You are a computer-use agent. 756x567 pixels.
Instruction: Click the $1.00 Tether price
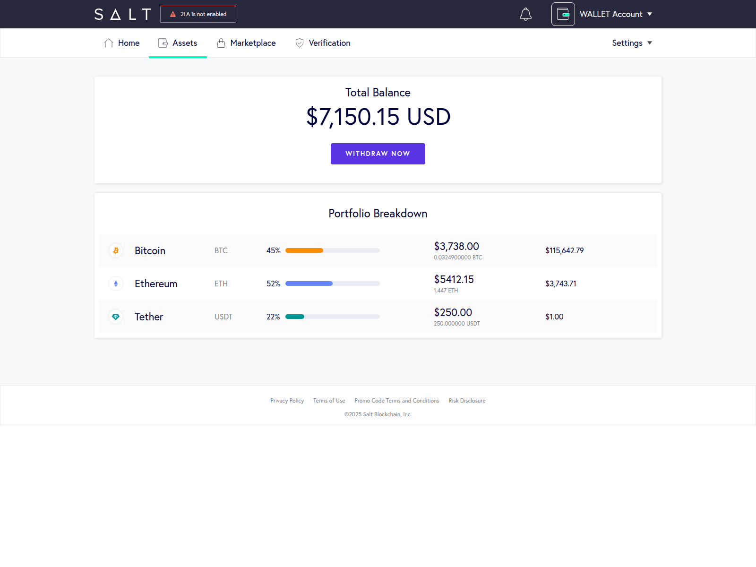coord(554,317)
